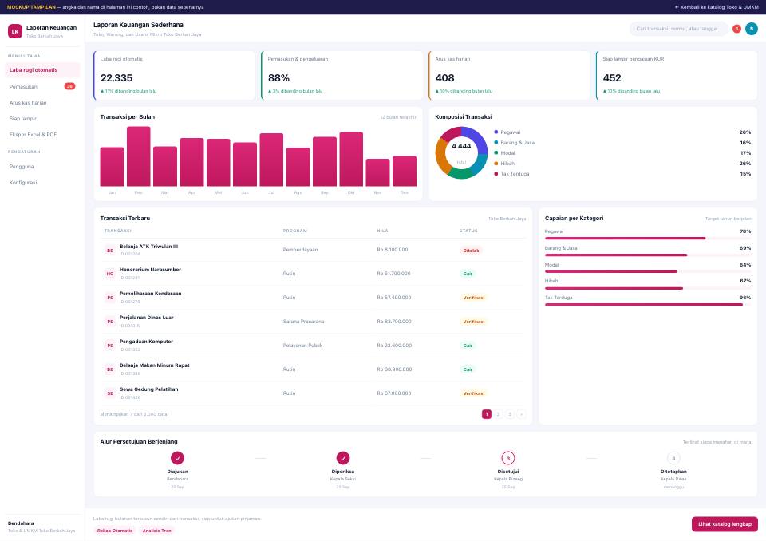Click the Disetujui step 3 circle
Viewport: 766px width, 541px height.
coord(508,458)
